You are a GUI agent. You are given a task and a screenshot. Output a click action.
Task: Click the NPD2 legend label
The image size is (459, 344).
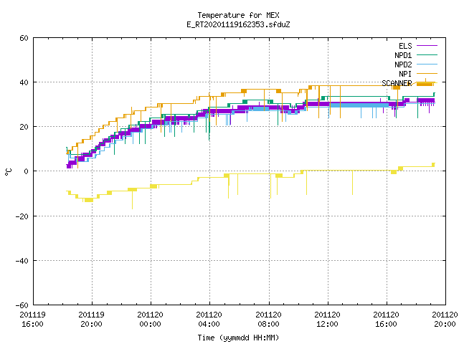pos(403,64)
